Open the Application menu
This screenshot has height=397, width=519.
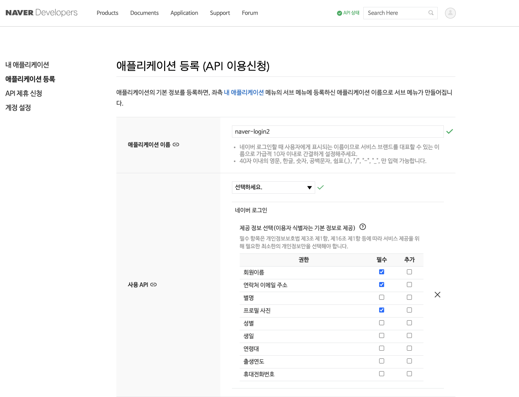184,13
